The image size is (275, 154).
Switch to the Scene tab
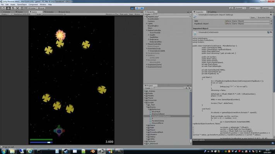coord(20,12)
